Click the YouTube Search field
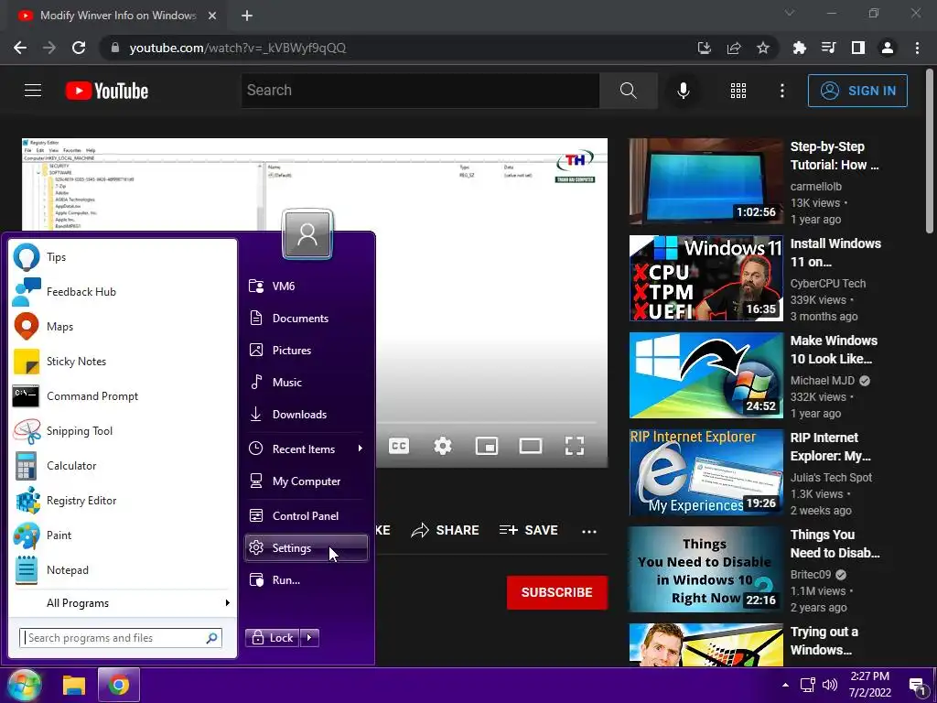 (x=421, y=91)
